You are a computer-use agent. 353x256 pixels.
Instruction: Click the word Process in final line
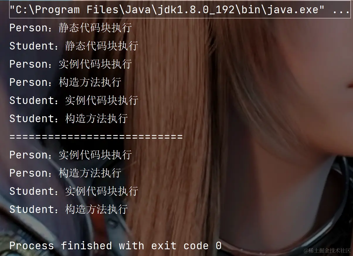(32, 246)
